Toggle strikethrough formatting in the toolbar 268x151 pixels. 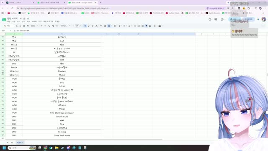point(93,26)
